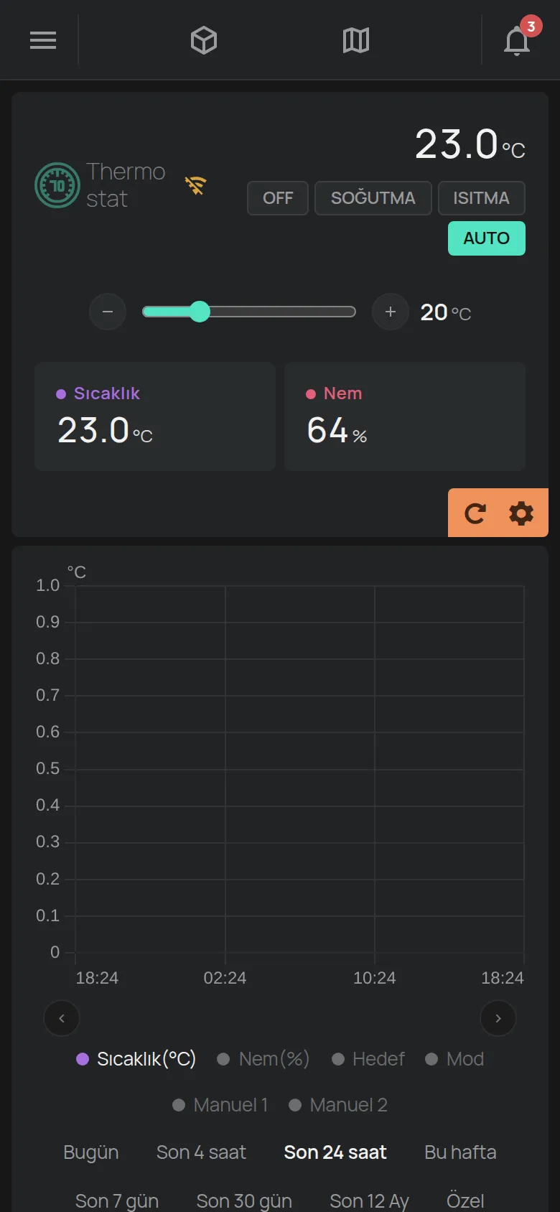The height and width of the screenshot is (1212, 560).
Task: Click the 02:24 time axis label
Action: click(x=225, y=978)
